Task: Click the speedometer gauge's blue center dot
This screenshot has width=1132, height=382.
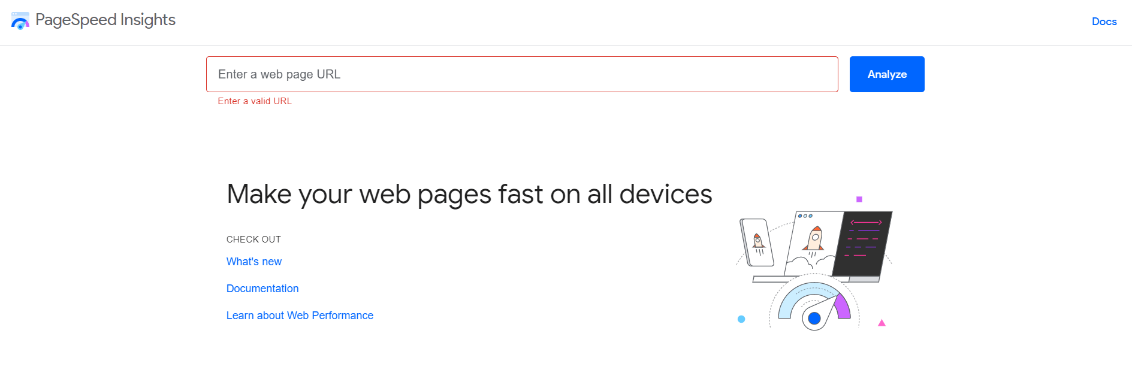Action: point(814,319)
